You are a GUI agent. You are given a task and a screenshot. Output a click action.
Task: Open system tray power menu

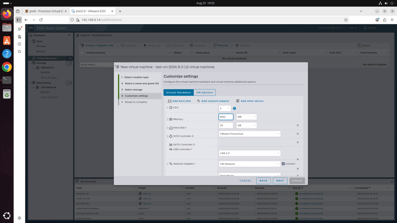(x=393, y=3)
